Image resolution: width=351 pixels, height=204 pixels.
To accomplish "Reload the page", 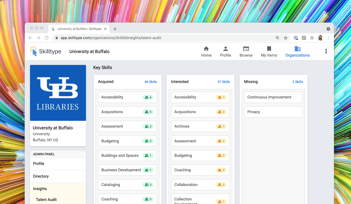I will point(47,38).
